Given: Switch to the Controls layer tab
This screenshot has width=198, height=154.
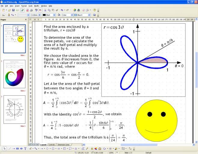Looking at the screenshot, I should [x=51, y=145].
